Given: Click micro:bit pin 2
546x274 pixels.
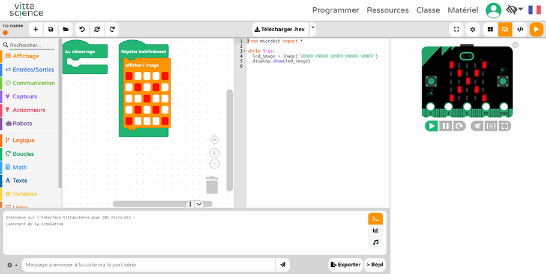Looking at the screenshot, I should 467,107.
